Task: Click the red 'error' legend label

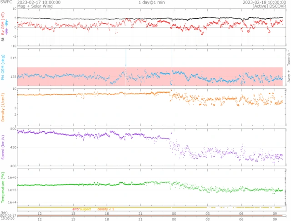Action: point(75,209)
